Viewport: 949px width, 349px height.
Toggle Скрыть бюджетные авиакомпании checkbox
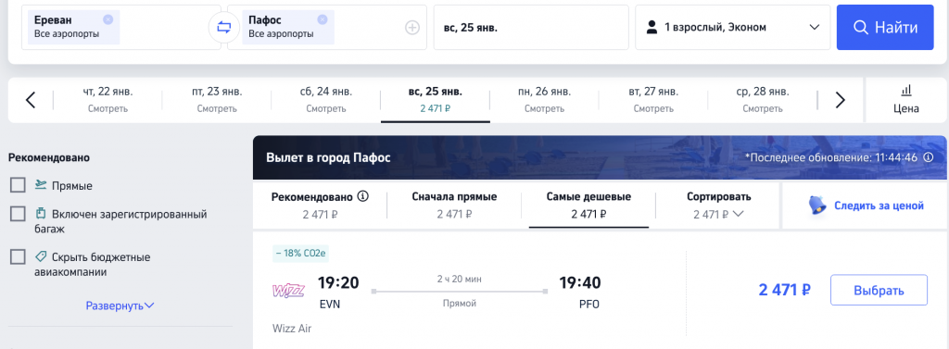point(18,257)
